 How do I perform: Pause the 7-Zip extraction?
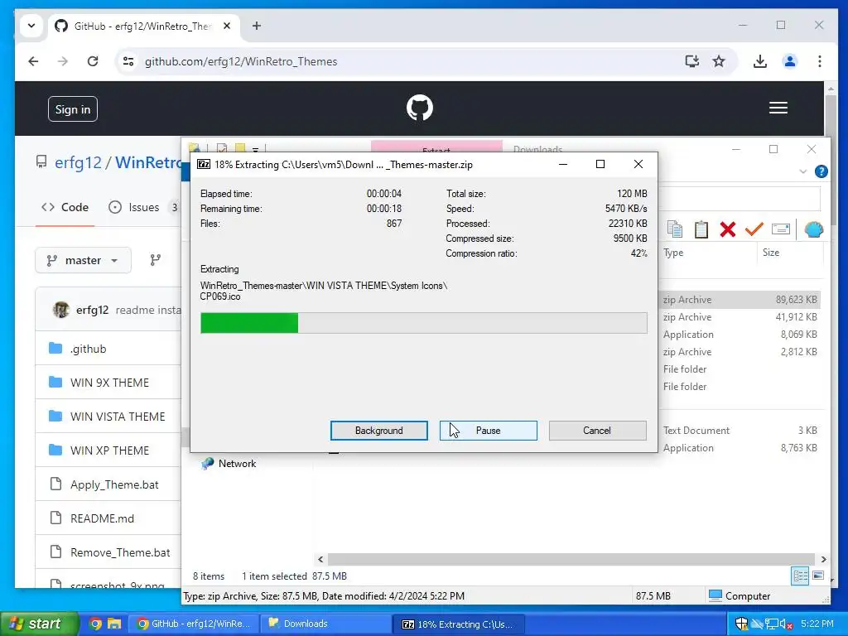coord(489,431)
